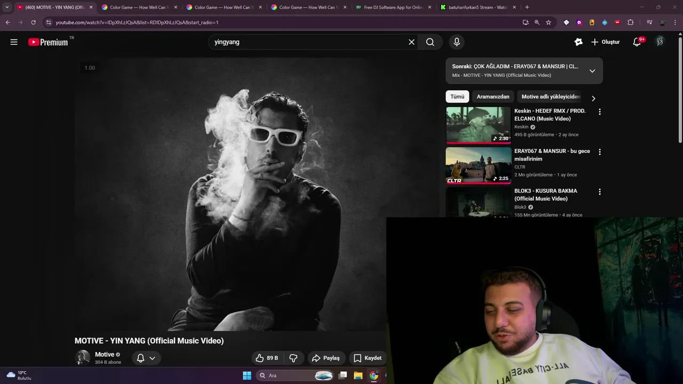Open the weather widget 10°C Bulutlu
The image size is (683, 384).
pos(18,375)
